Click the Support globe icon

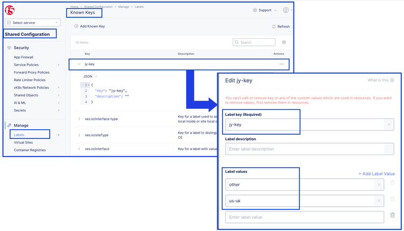point(255,10)
